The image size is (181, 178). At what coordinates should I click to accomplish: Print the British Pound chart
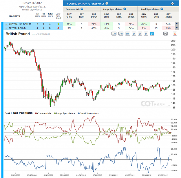tap(165, 33)
